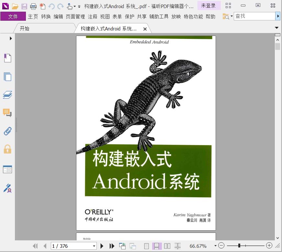This screenshot has height=252, width=282.
Task: Click the zoom slider handle
Action: tap(239, 246)
